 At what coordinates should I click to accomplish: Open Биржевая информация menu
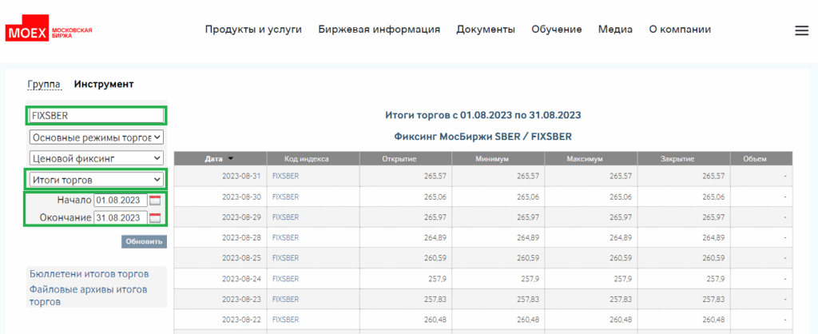[379, 30]
